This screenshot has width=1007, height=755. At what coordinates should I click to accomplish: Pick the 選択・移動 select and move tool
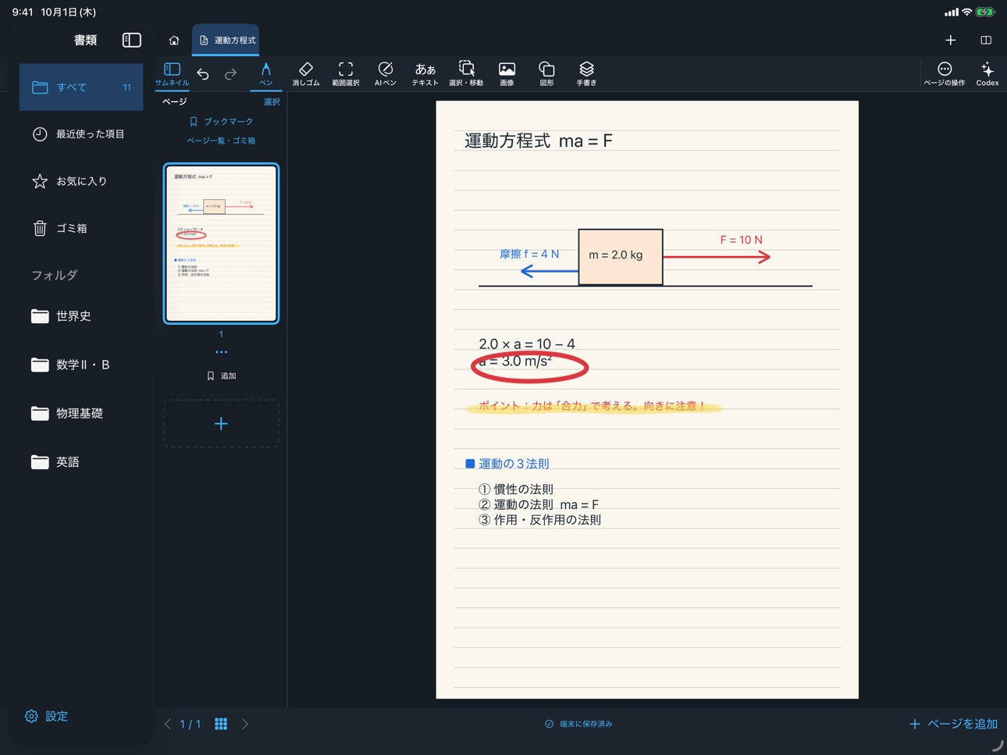click(466, 73)
